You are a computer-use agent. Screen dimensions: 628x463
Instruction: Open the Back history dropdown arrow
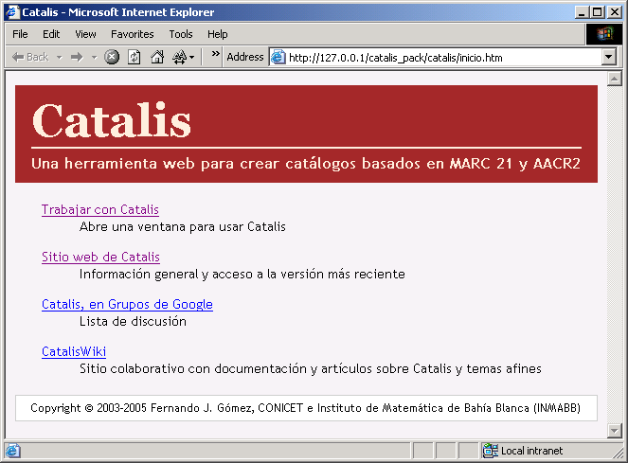click(60, 57)
